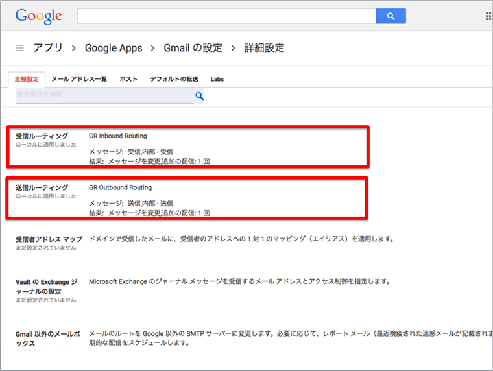This screenshot has height=371, width=493.
Task: Click the 受信者アドレス マップ setting
Action: click(x=49, y=239)
